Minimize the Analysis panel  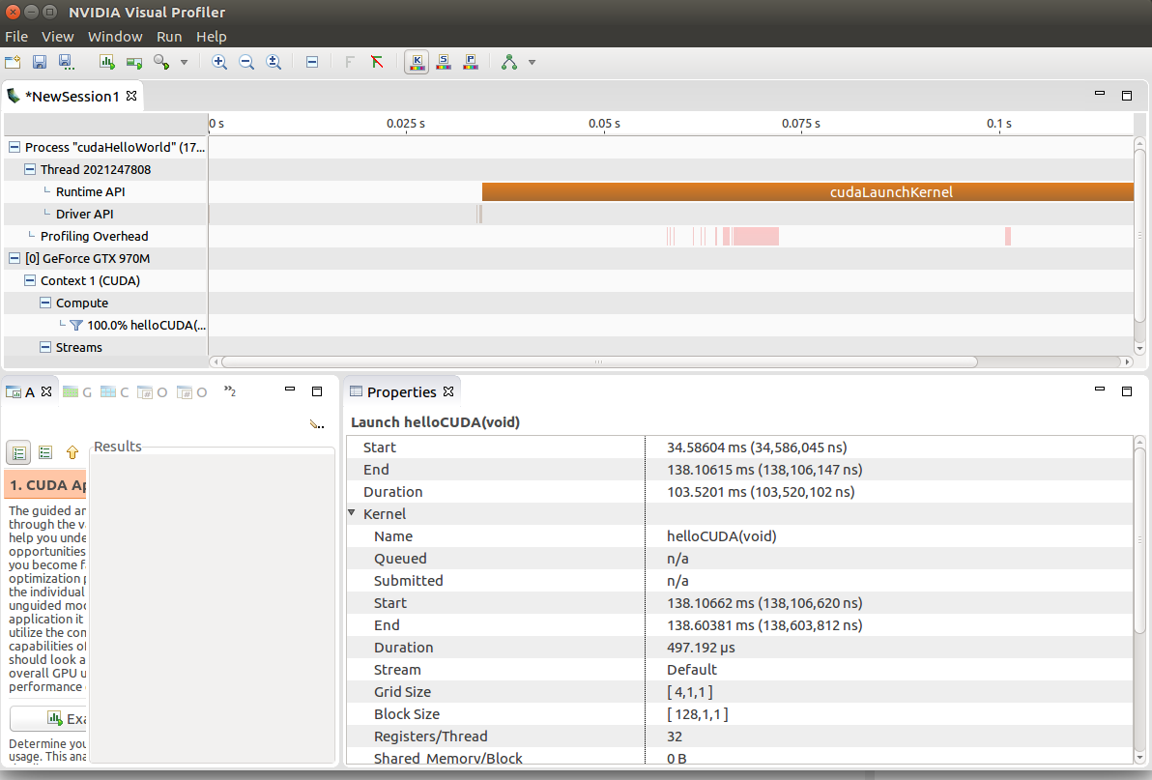tap(290, 390)
